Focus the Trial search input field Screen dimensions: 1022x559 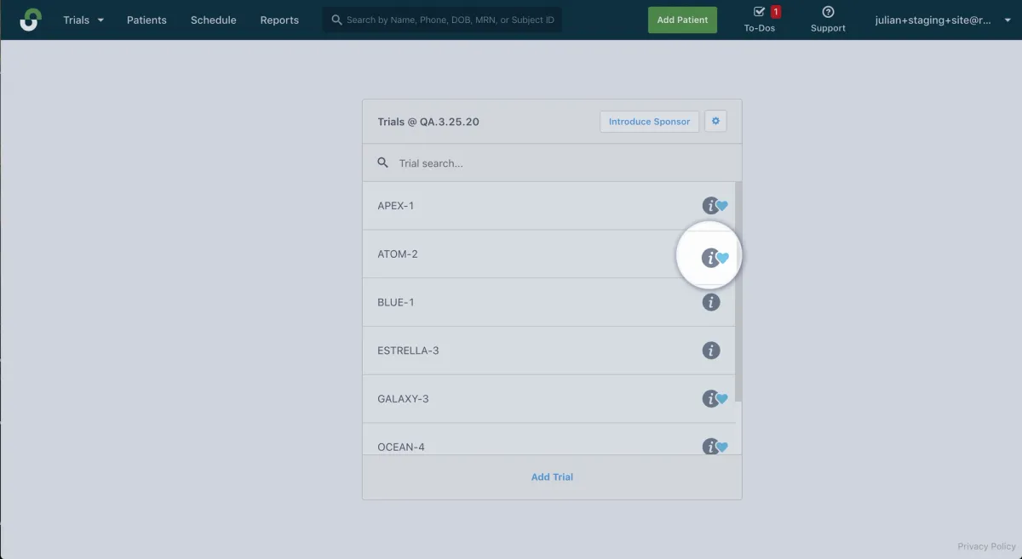pos(554,163)
